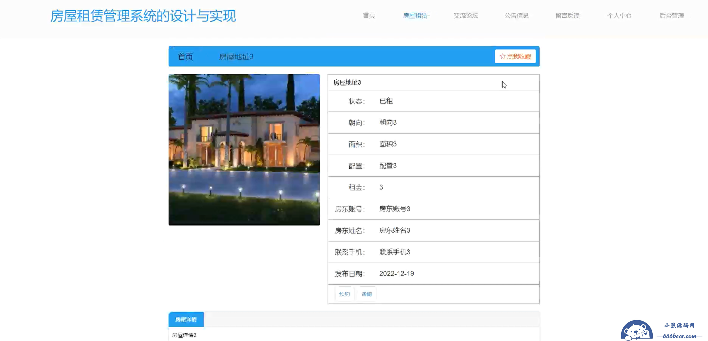Viewport: 708px width, 341px height.
Task: Open the 房屋租赁 navigation item
Action: [x=415, y=15]
